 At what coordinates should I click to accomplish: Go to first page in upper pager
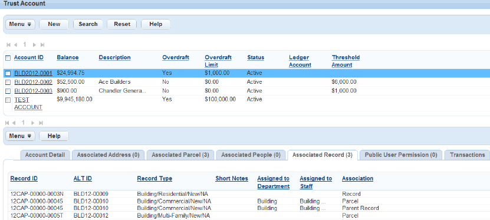pos(8,45)
